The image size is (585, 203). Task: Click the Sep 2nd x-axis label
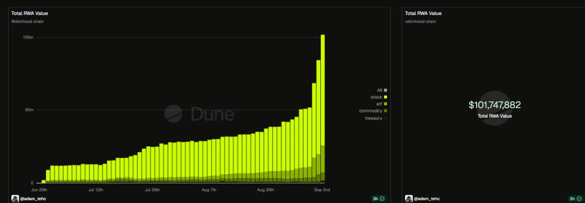tap(322, 189)
